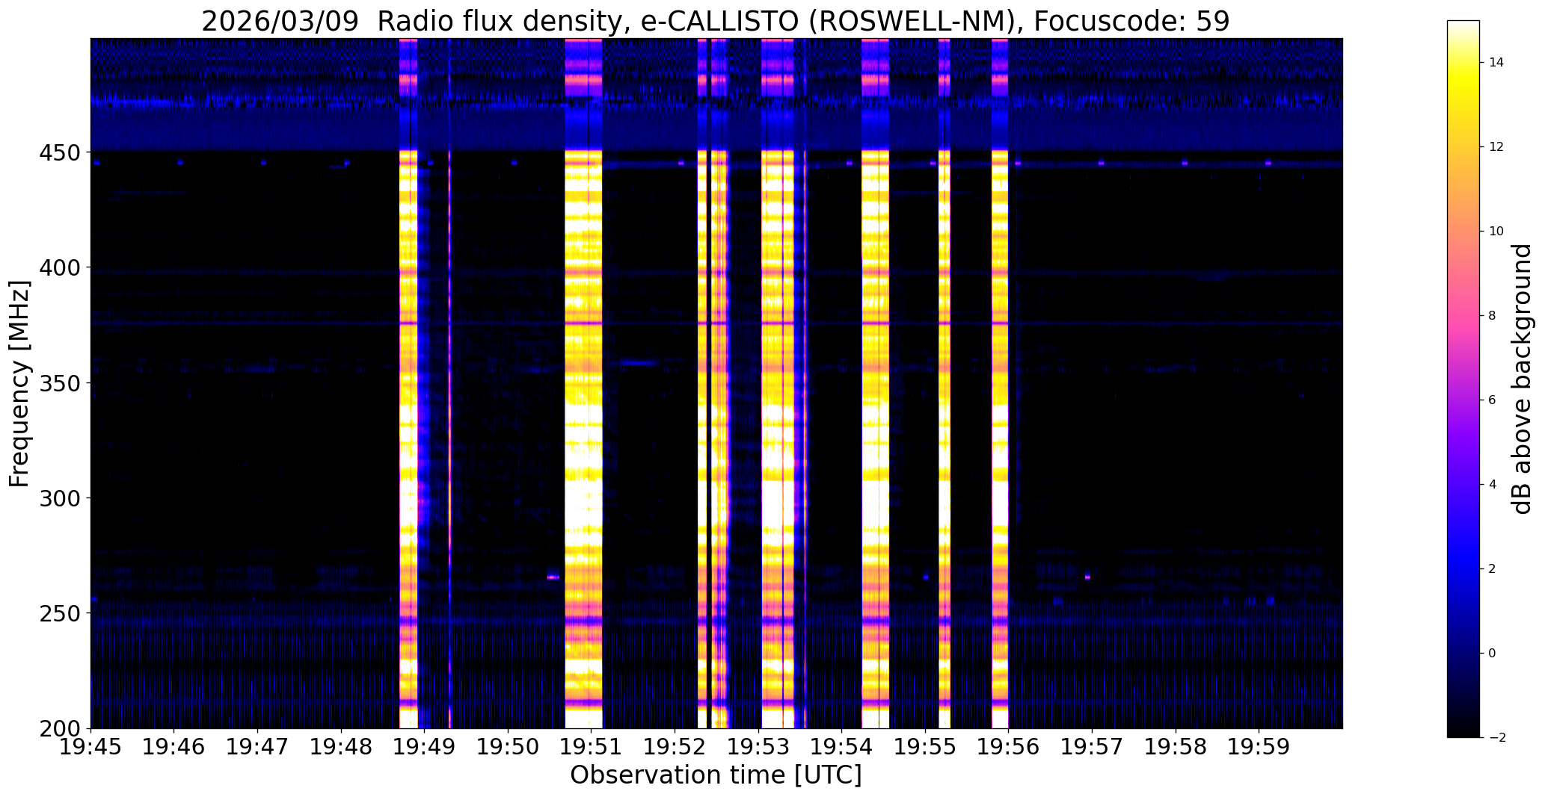Click the 'Frequency [MHz]' axis label
The height and width of the screenshot is (797, 1545).
click(x=19, y=384)
